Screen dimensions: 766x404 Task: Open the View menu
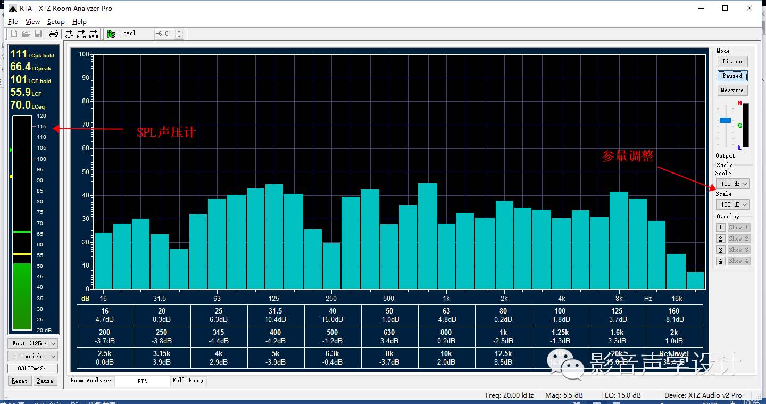(32, 22)
